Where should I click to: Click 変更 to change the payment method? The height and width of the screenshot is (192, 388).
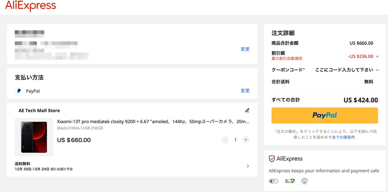[x=245, y=91]
